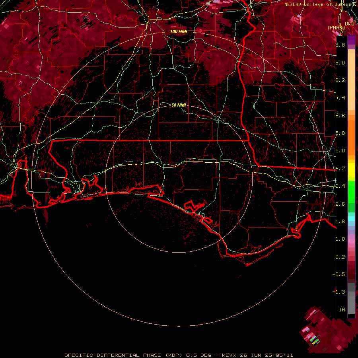Select the 4.2 scale label

340,169
